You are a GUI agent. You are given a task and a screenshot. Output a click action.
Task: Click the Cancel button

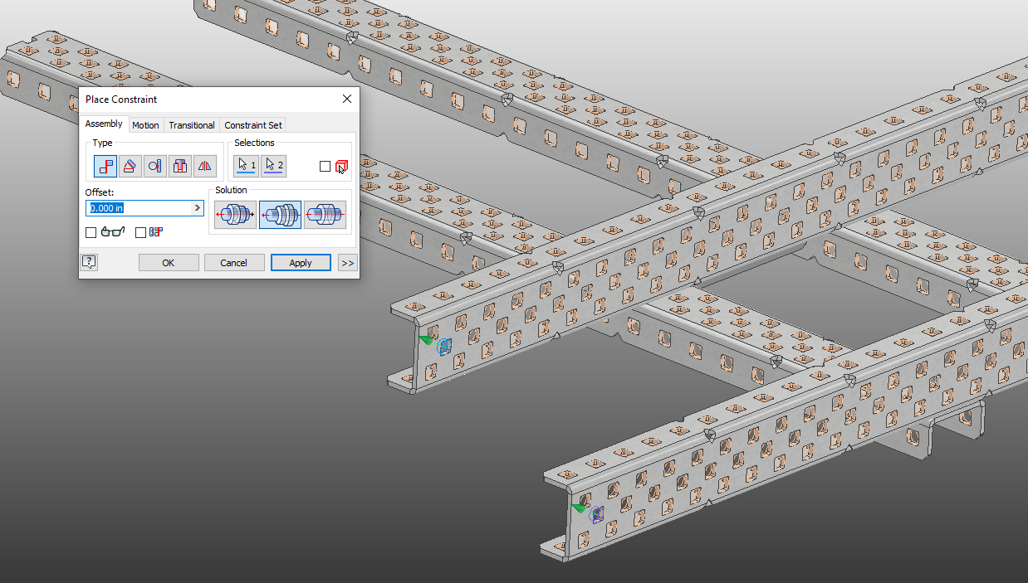coord(234,263)
